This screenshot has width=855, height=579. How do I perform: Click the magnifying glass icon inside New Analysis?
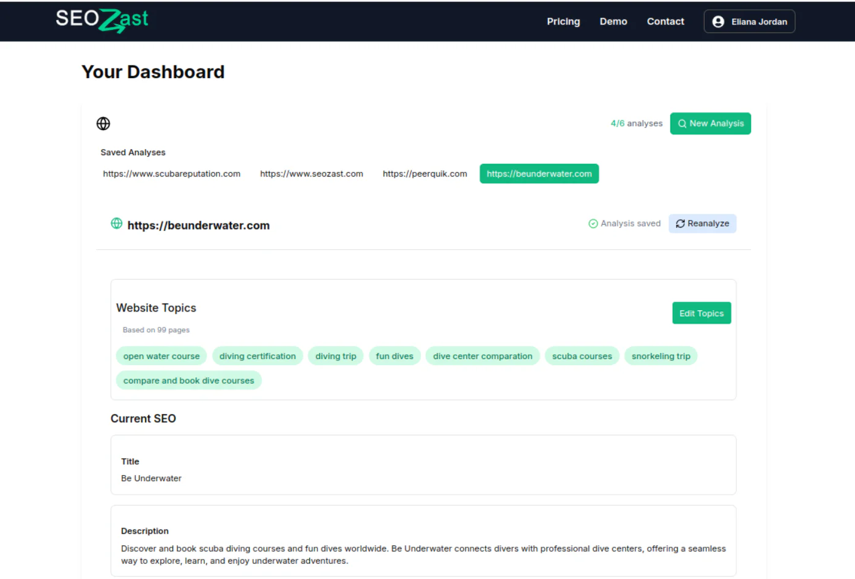[682, 123]
